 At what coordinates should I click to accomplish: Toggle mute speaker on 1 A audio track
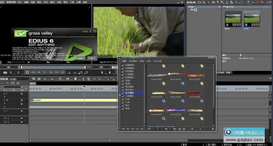[21, 118]
